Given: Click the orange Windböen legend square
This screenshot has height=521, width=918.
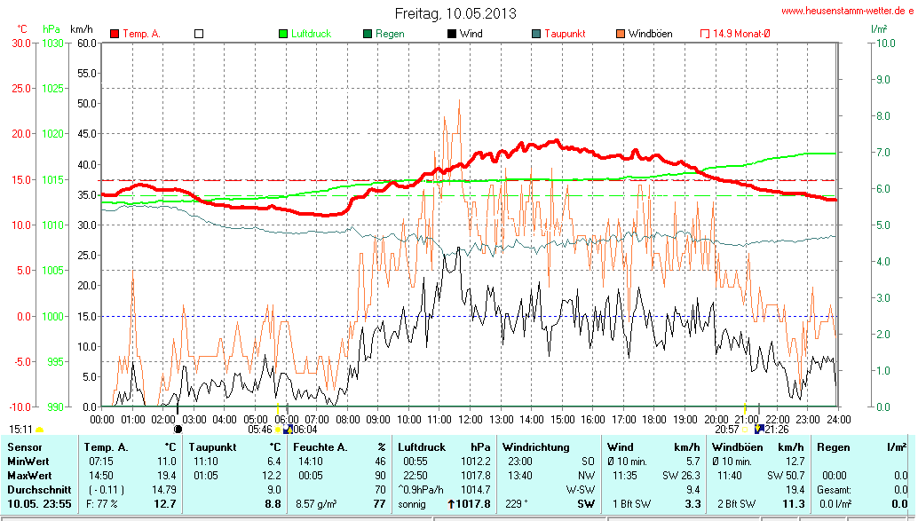Looking at the screenshot, I should 620,34.
